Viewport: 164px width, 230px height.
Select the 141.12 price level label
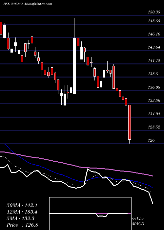[x=154, y=61]
